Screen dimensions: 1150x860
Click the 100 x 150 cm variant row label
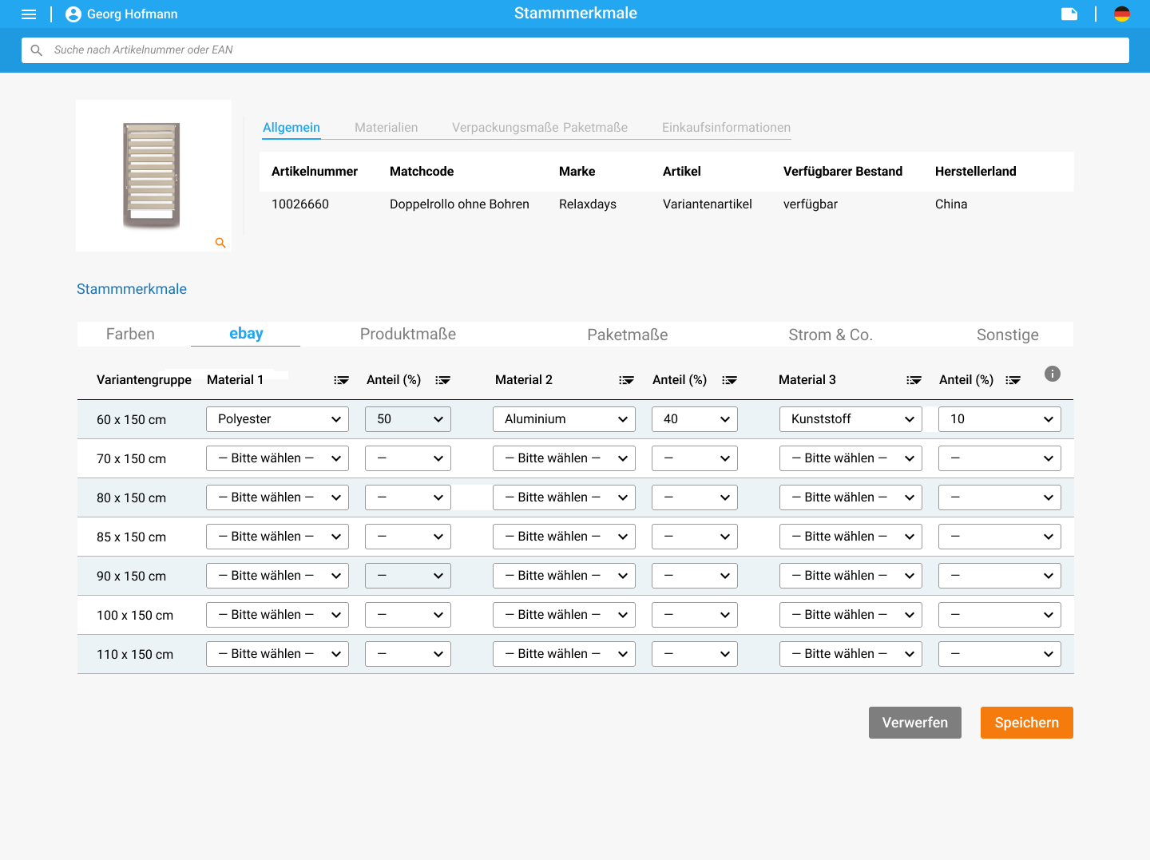[x=135, y=616]
